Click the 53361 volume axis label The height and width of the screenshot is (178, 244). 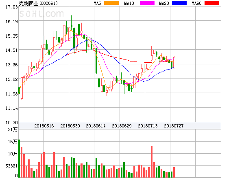(11, 166)
